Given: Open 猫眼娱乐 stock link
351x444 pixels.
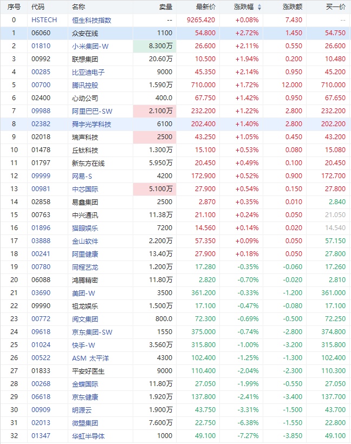Looking at the screenshot, I should coord(85,228).
